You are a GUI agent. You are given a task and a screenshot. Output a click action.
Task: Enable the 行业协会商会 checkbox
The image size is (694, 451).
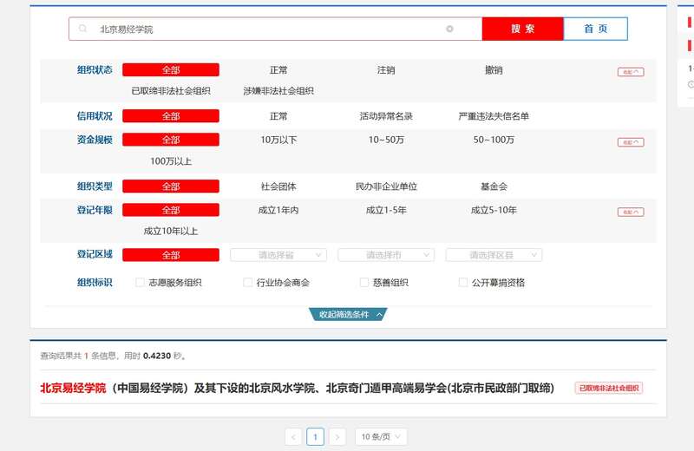pyautogui.click(x=248, y=283)
